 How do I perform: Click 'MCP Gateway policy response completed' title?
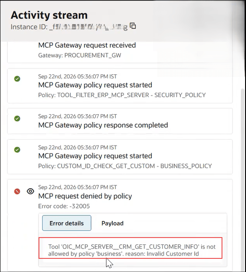[103, 125]
